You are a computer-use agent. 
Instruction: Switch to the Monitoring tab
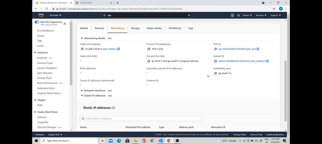click(175, 28)
